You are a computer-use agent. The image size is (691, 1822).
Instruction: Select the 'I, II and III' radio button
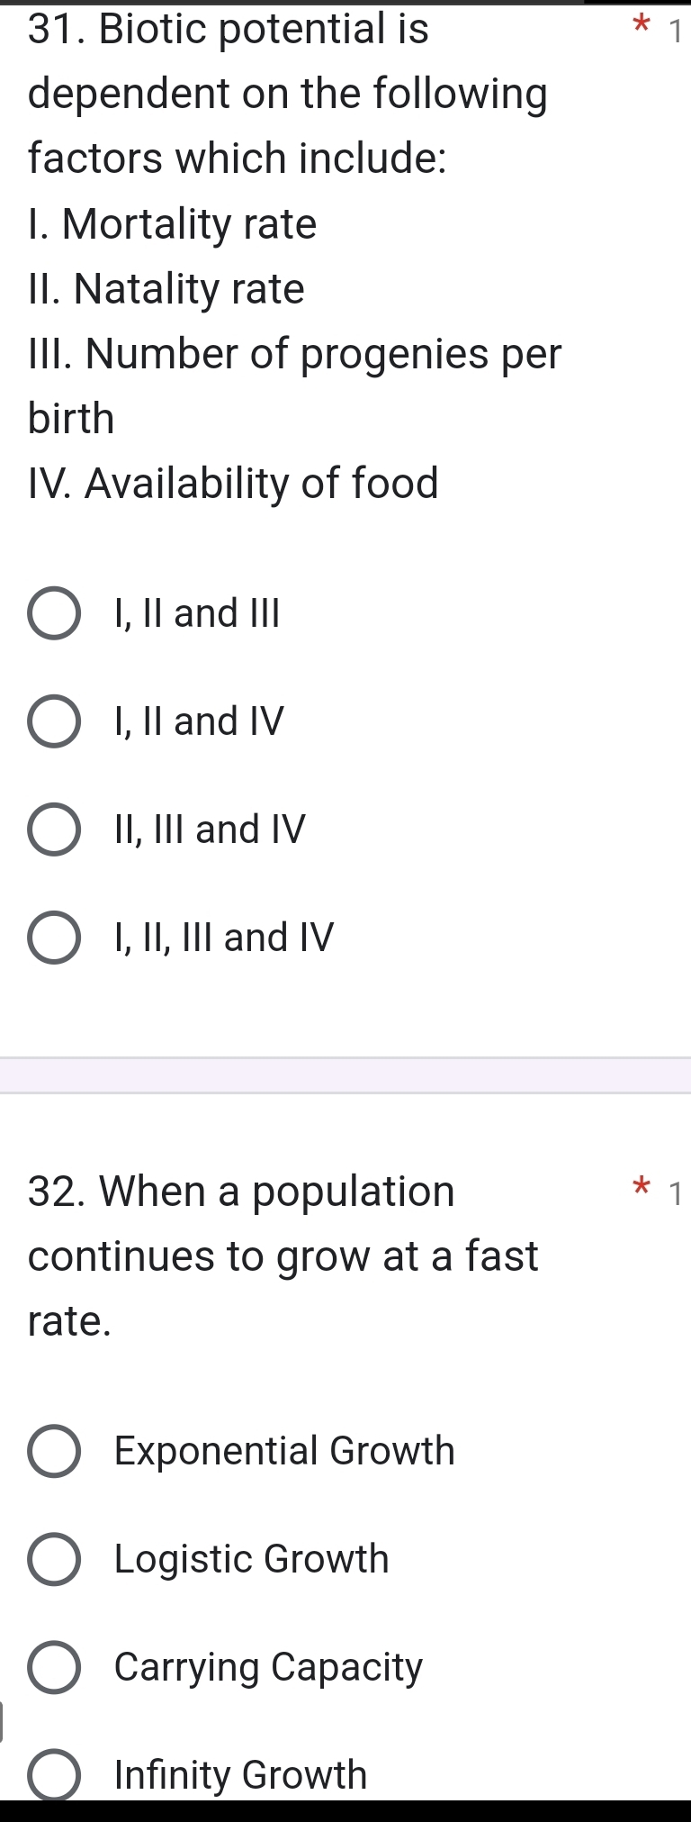pyautogui.click(x=54, y=613)
